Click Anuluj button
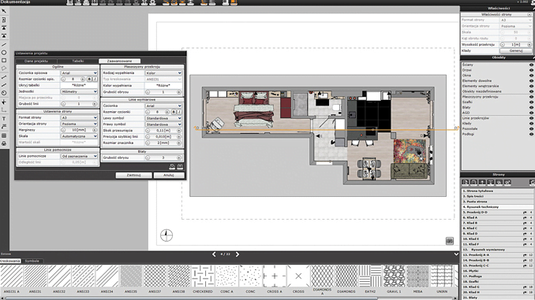This screenshot has height=300, width=535. (x=169, y=175)
